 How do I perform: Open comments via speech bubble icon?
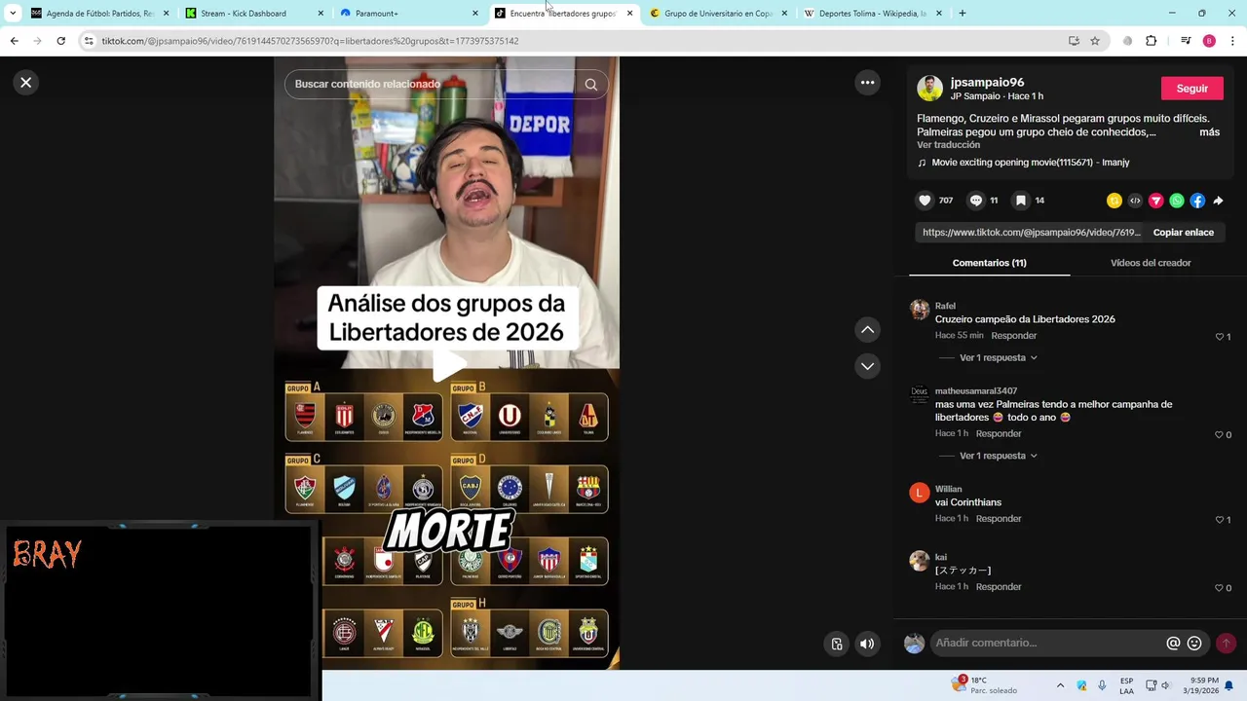click(x=975, y=201)
